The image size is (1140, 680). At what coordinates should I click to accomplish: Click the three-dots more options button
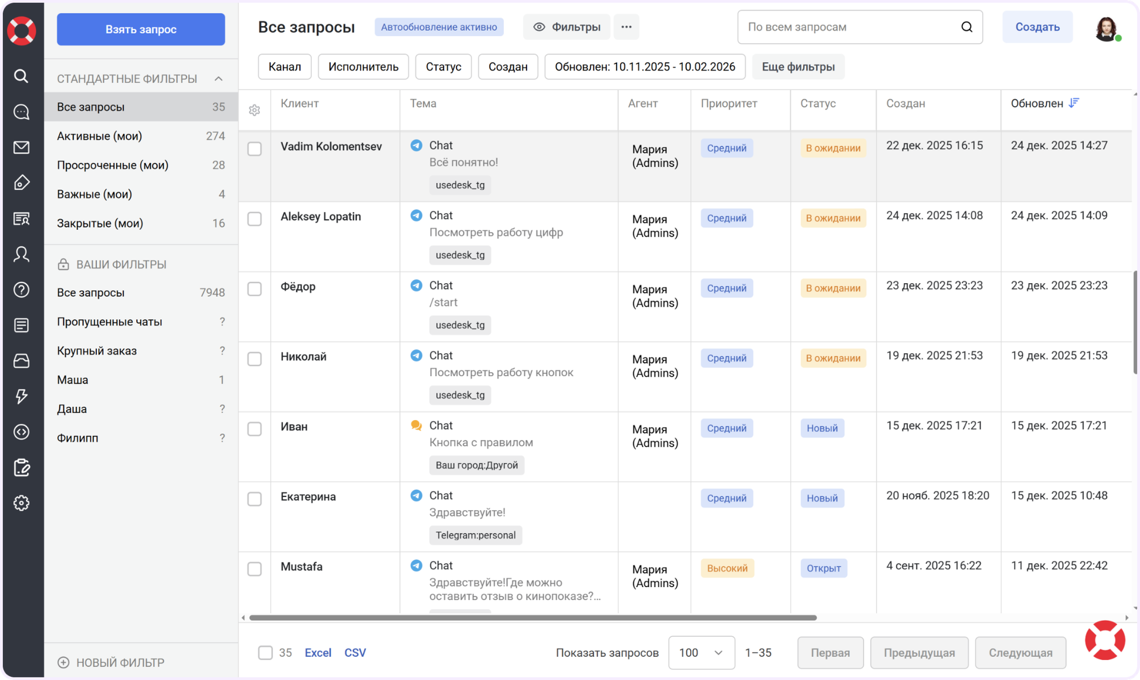[x=626, y=27]
